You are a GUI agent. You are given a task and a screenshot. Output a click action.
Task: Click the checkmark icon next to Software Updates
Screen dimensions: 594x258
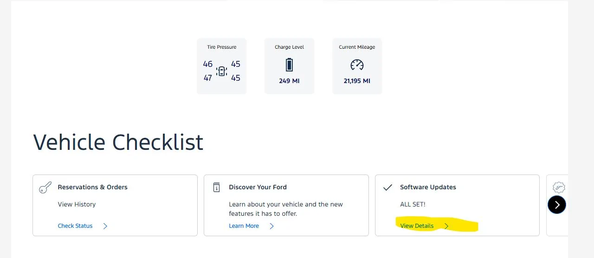pos(387,187)
